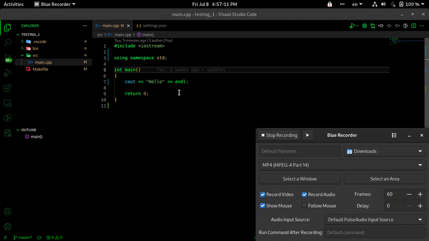Screen dimensions: 429x241
Task: Toggle the Record Audio checkbox
Action: pos(304,194)
